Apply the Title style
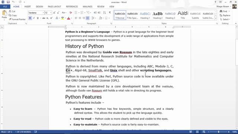Screen dimensions: 238x134 click(x=183, y=15)
